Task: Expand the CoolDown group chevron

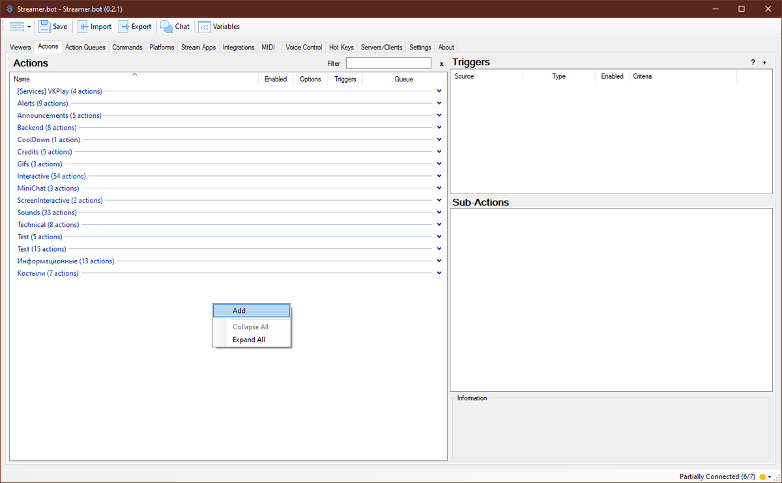Action: coord(439,139)
